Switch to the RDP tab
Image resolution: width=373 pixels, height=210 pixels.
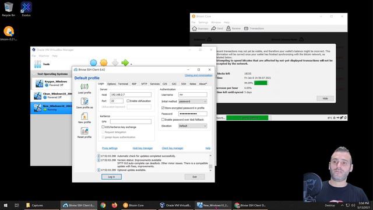point(134,84)
